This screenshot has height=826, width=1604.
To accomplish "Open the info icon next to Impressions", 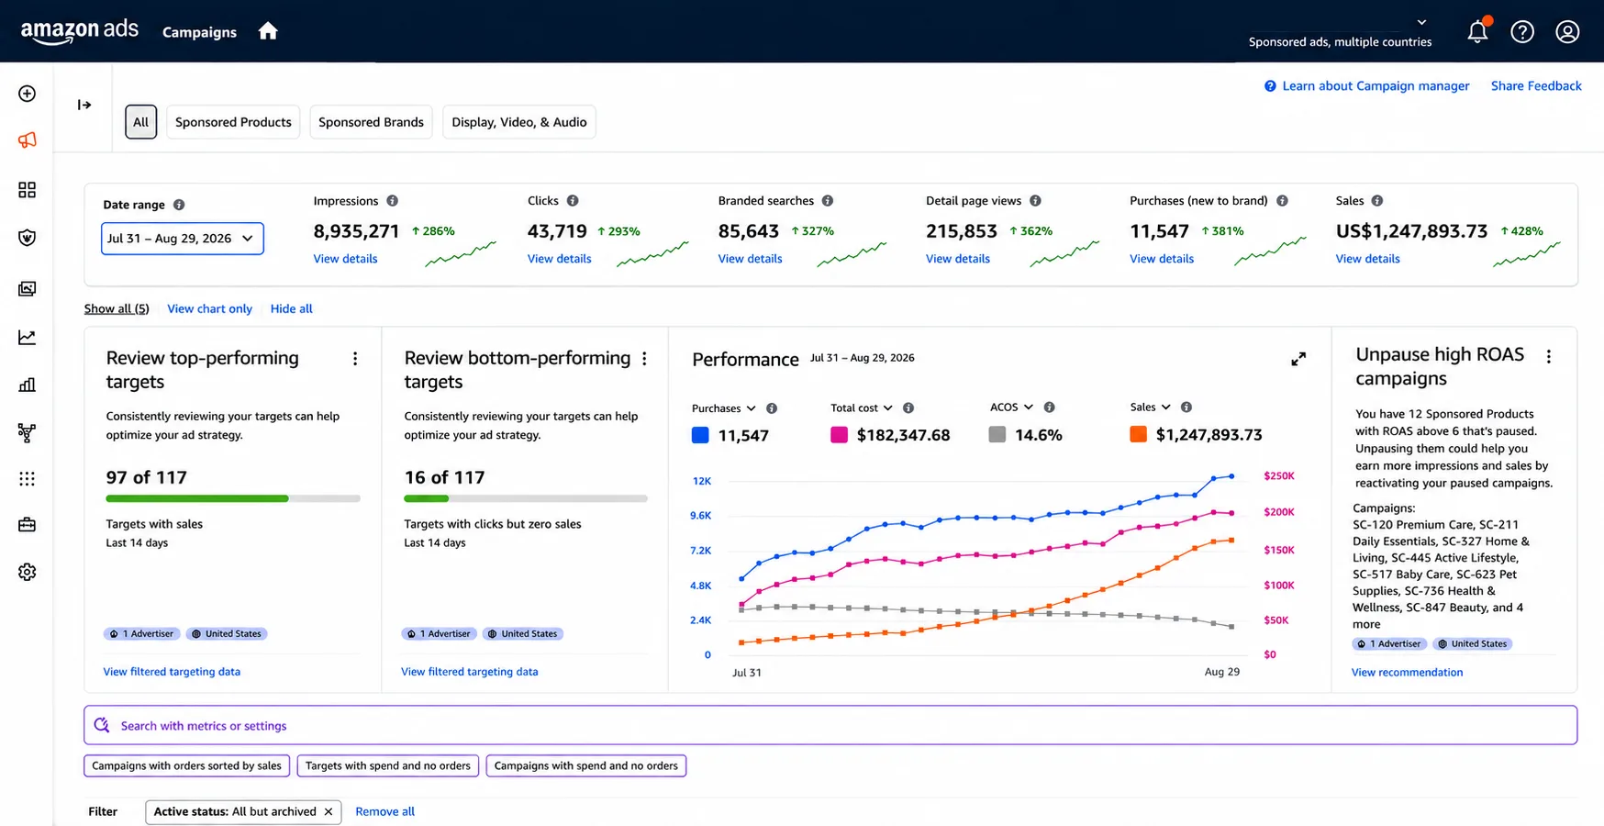I will pos(392,201).
